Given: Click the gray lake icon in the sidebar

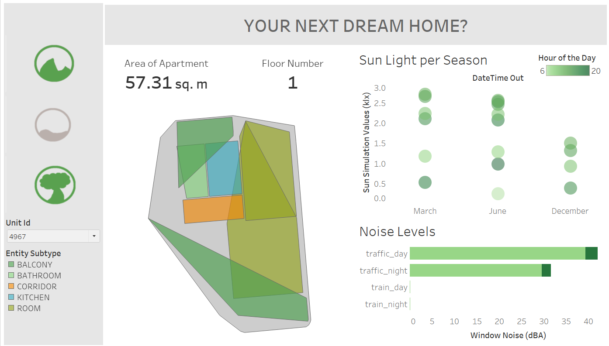Looking at the screenshot, I should pyautogui.click(x=52, y=124).
